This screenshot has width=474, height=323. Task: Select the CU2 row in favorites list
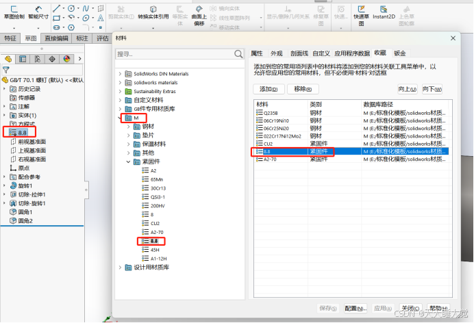pos(351,144)
